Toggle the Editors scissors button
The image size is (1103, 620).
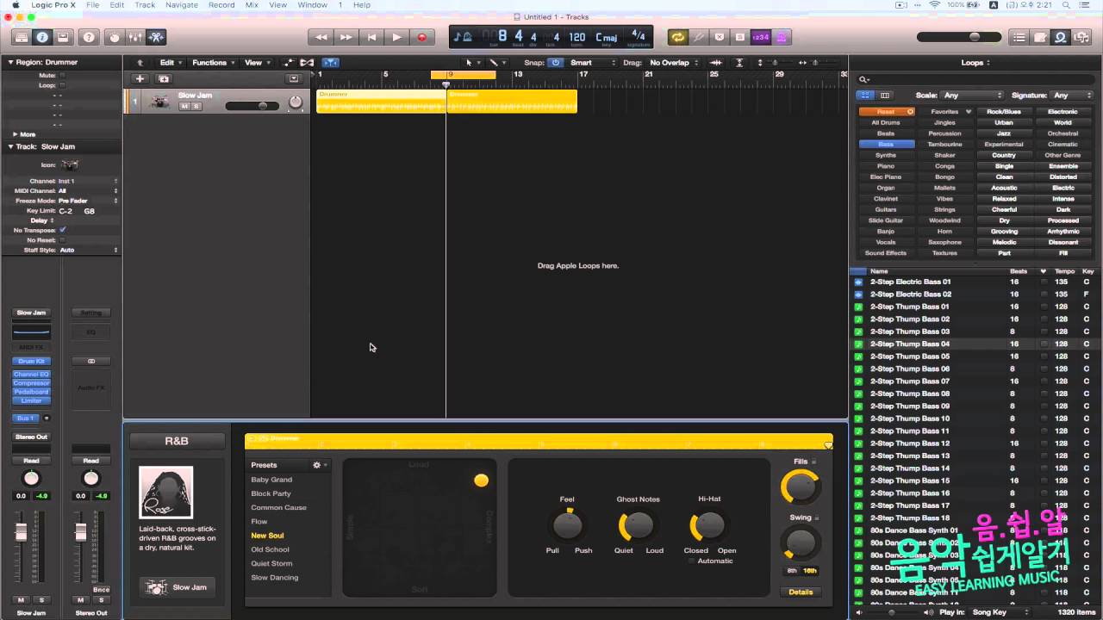(x=156, y=37)
